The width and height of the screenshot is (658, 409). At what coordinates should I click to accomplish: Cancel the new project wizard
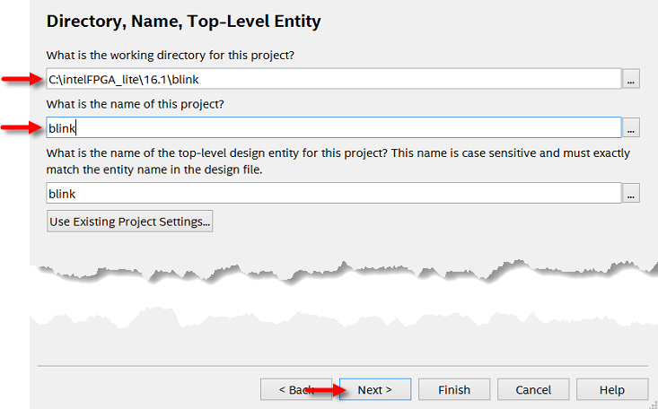pyautogui.click(x=533, y=389)
